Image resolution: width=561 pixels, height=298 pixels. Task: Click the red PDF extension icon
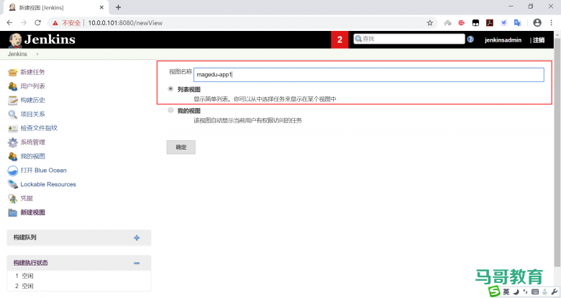click(x=490, y=22)
